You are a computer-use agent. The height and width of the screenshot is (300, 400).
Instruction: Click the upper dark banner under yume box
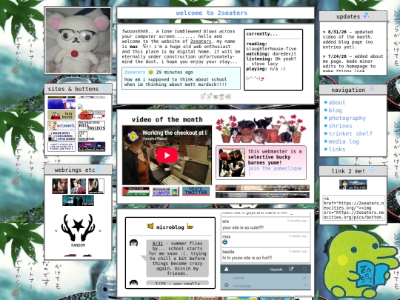[x=262, y=188]
